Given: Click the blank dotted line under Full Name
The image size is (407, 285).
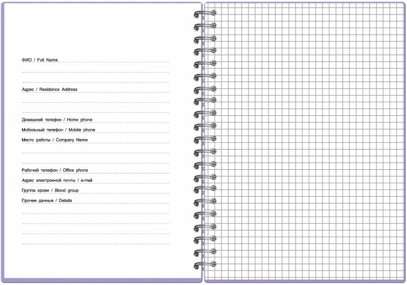Looking at the screenshot, I should pyautogui.click(x=95, y=73).
